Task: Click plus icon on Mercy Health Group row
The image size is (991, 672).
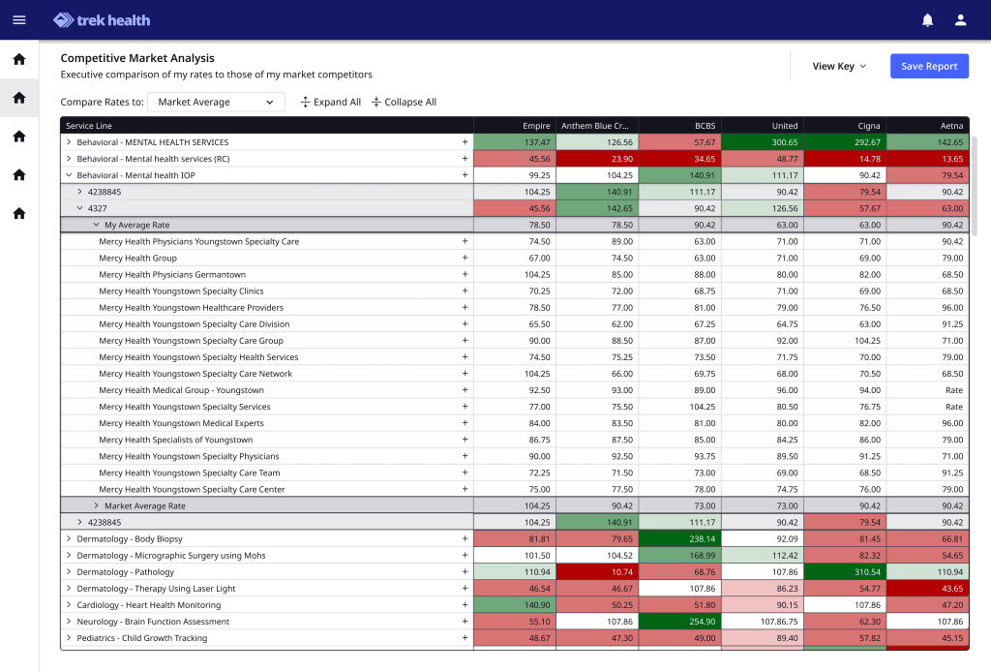Action: (465, 259)
